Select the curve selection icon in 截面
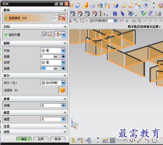 click(62, 18)
